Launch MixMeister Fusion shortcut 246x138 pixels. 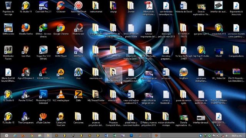click(8, 53)
